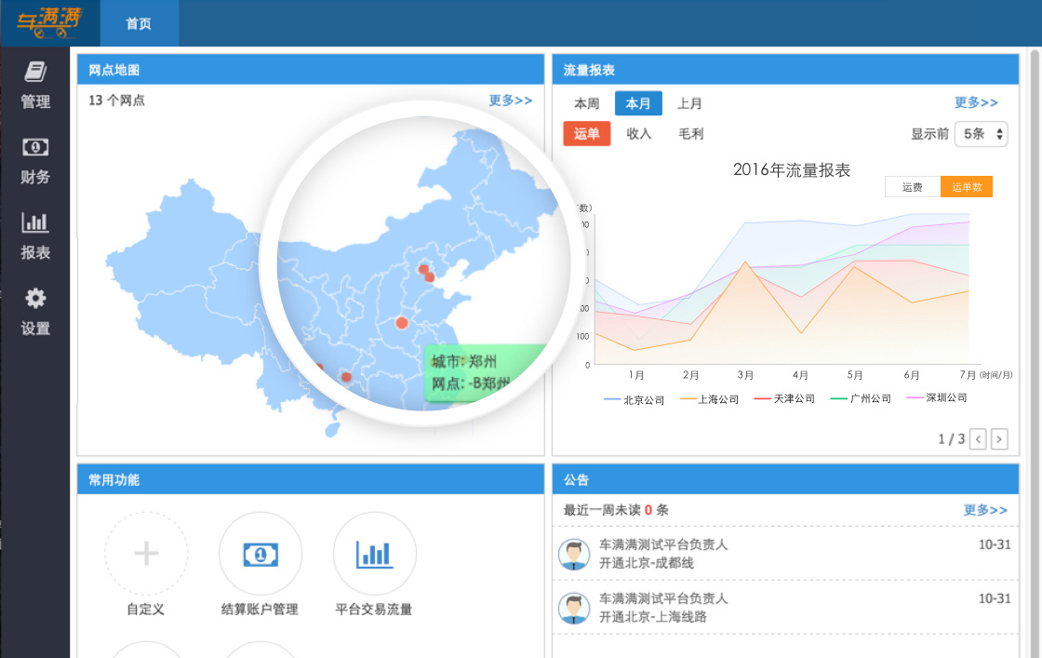Click the 车满满 logo
Viewport: 1042px width, 658px height.
tap(48, 22)
